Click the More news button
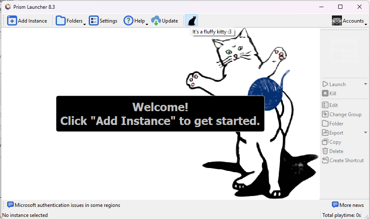Image resolution: width=370 pixels, height=219 pixels. coord(347,205)
